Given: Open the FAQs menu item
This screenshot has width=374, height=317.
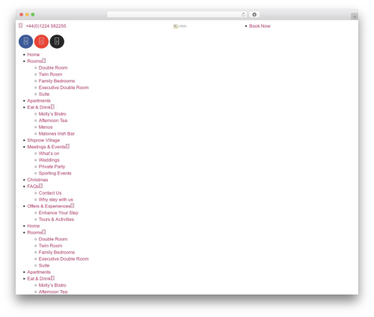Looking at the screenshot, I should tap(33, 187).
